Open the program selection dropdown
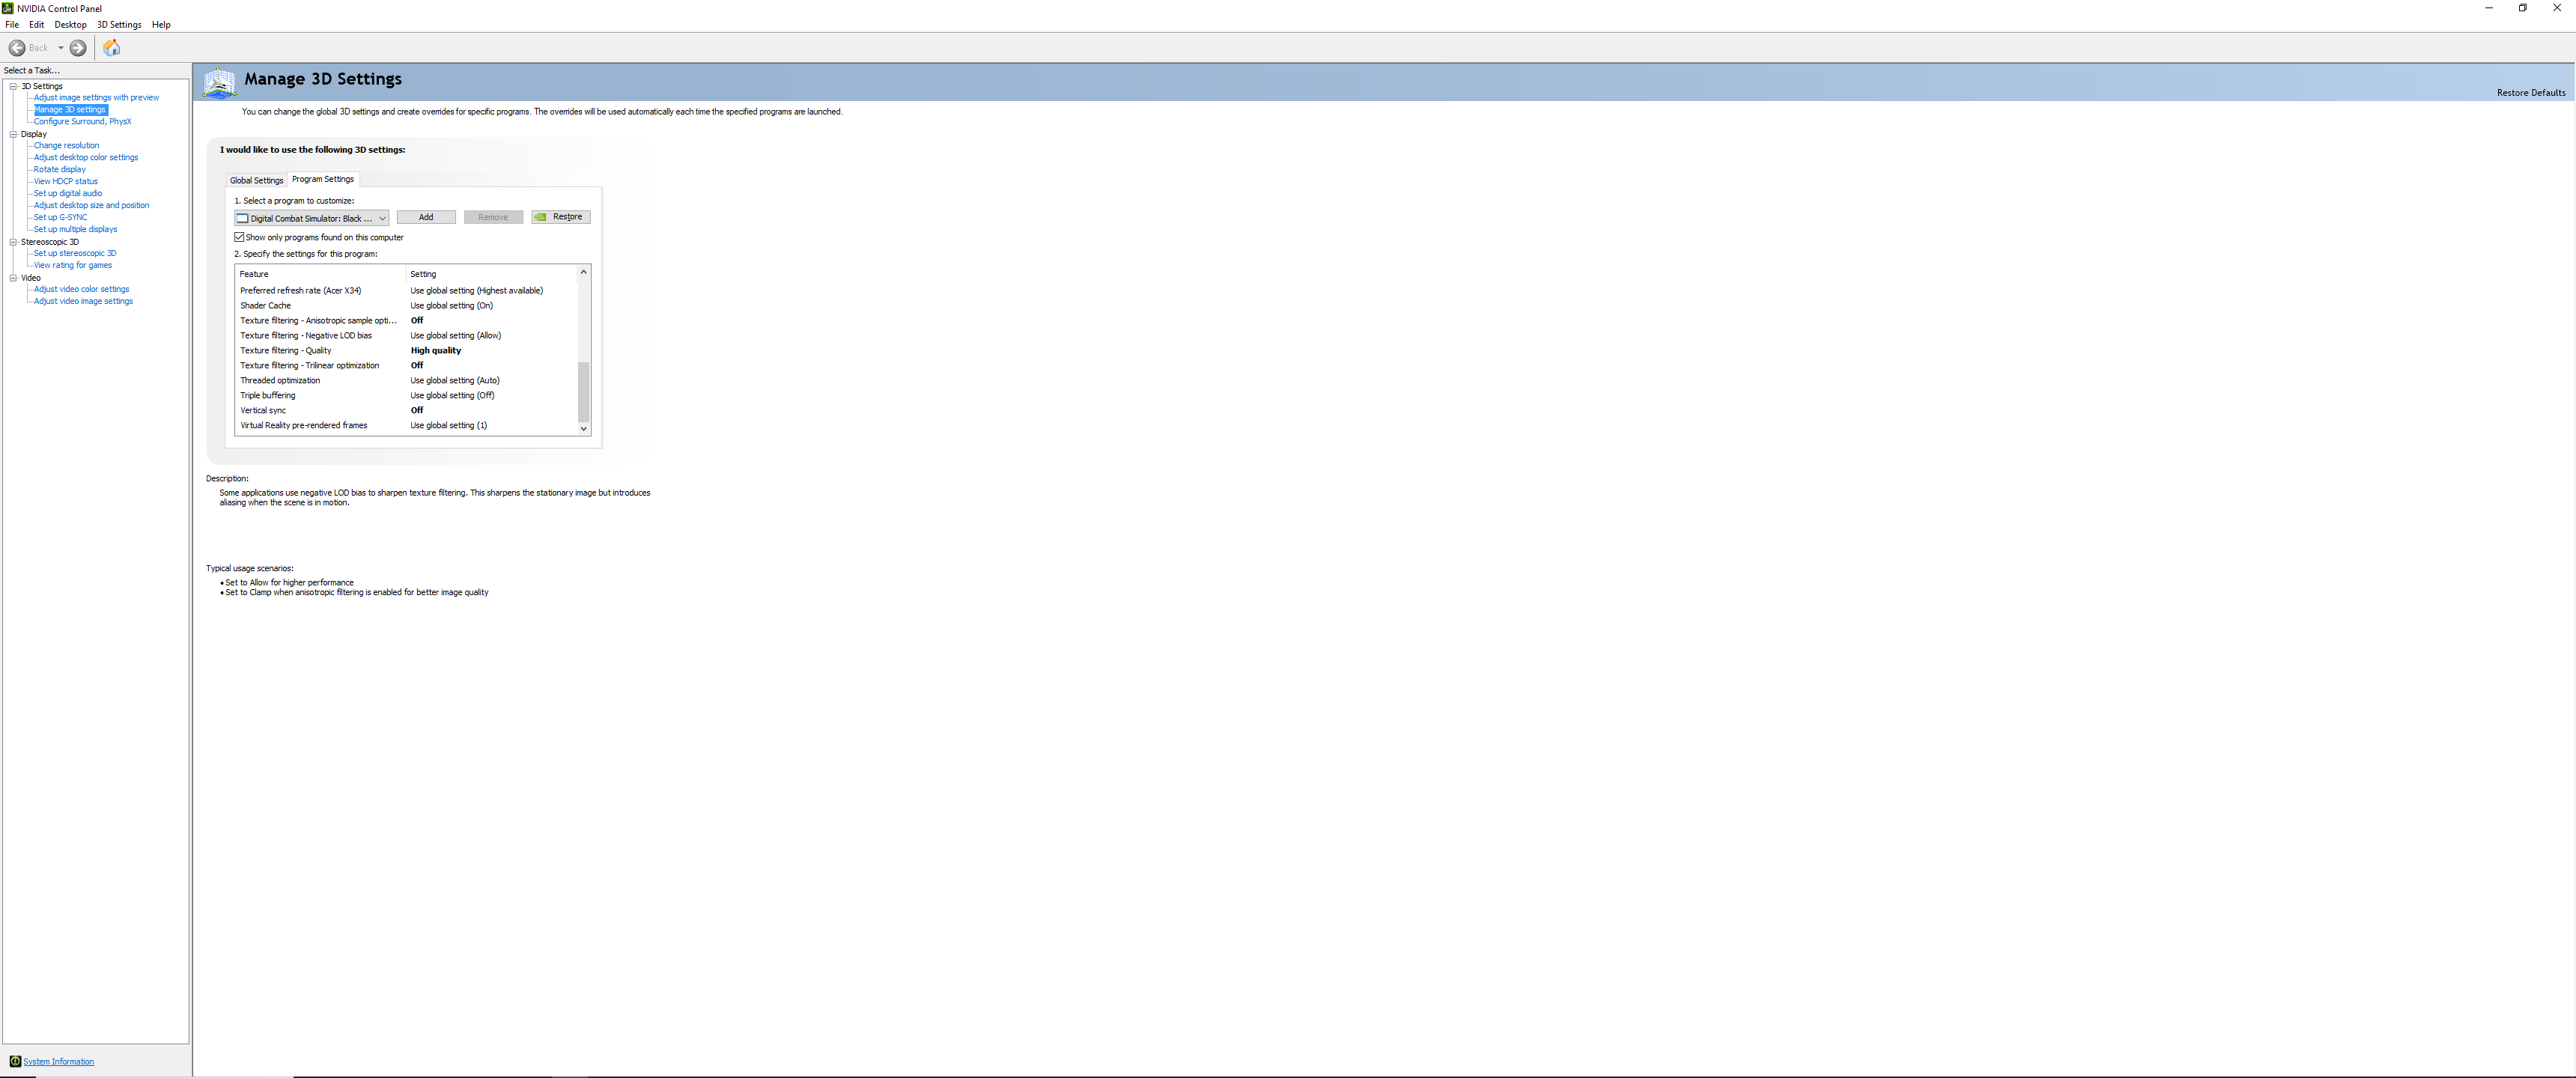The height and width of the screenshot is (1078, 2576). [312, 218]
